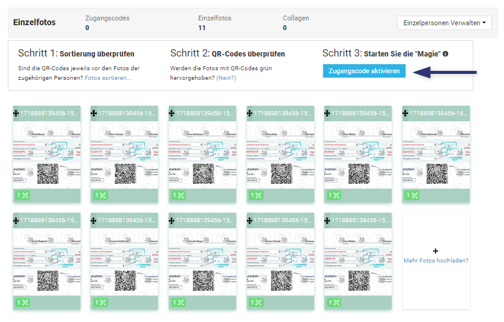Screen dimensions: 504x322
Task: Open Emma Schulz's QR card thumbnail
Action: (x=281, y=262)
